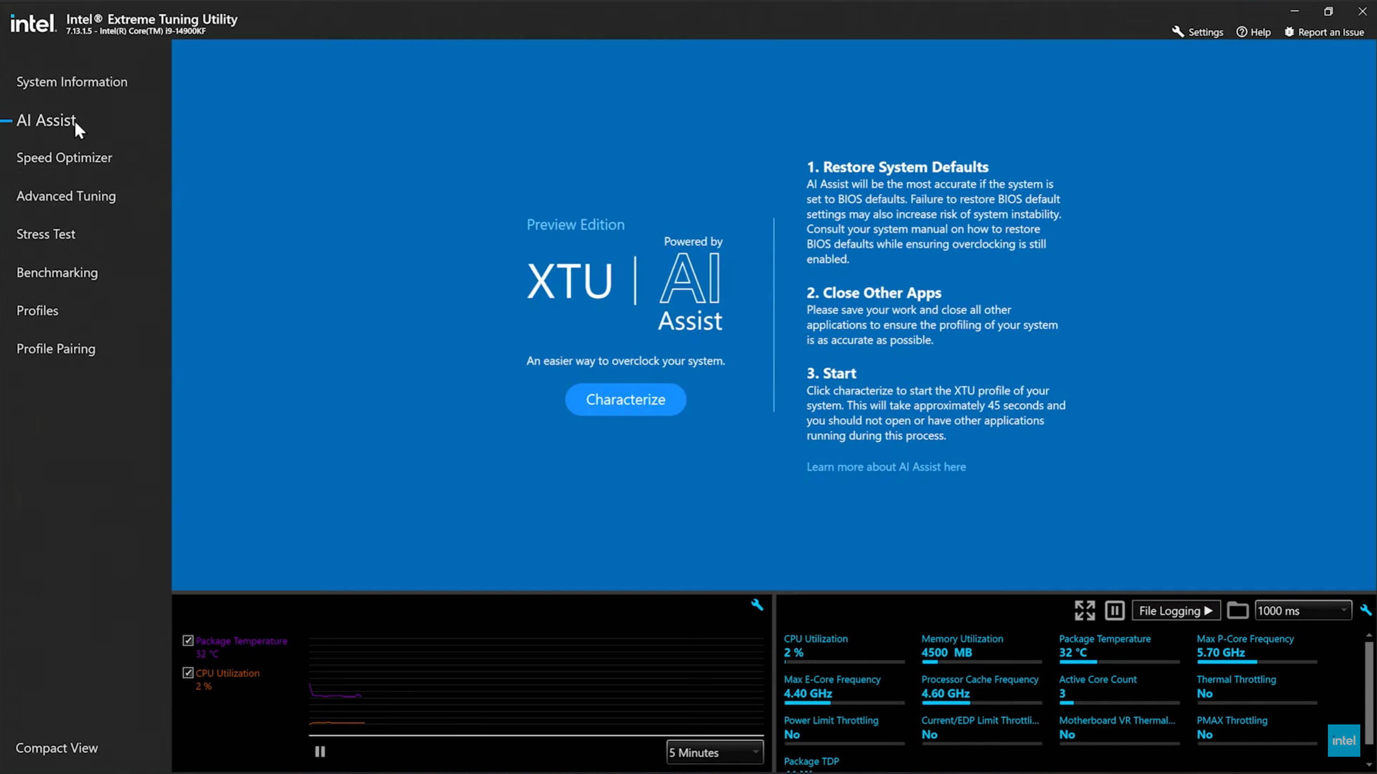Click the graph panel wrench icon
This screenshot has width=1377, height=774.
(757, 605)
